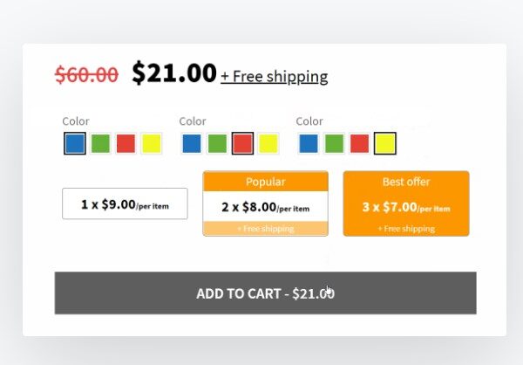Screen dimensions: 523x365
Task: Pick yellow in the third Color group
Action: [385, 143]
